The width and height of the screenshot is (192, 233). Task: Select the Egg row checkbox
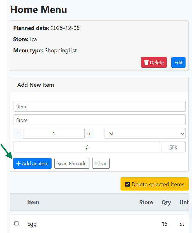pyautogui.click(x=16, y=223)
